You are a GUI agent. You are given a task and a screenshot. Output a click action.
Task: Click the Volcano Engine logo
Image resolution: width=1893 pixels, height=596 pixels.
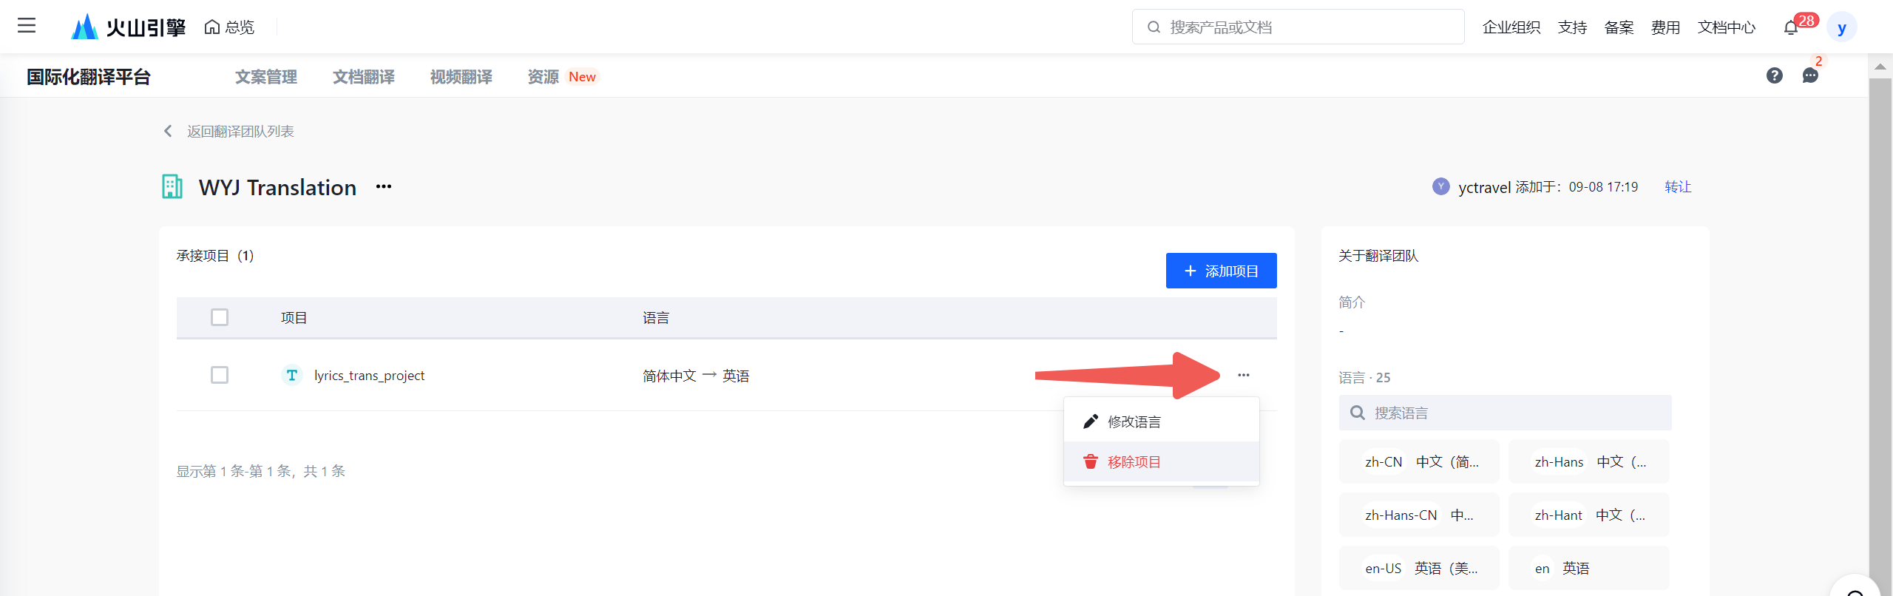click(x=128, y=27)
